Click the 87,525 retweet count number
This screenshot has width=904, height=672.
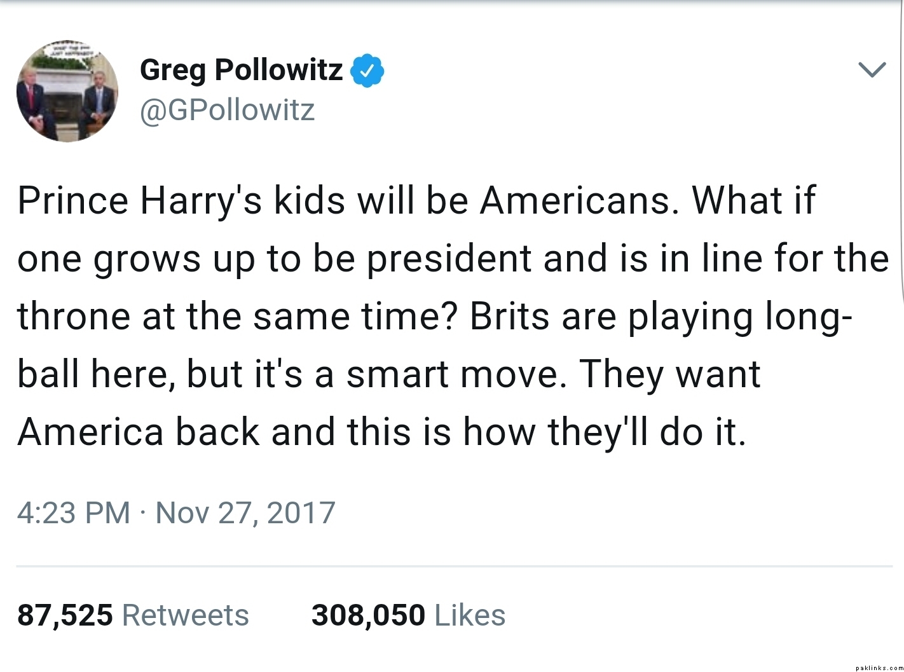coord(65,615)
